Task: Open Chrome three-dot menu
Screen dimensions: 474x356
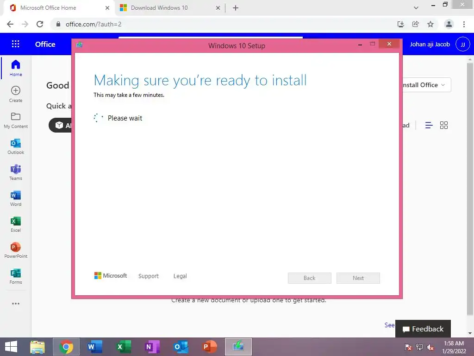Action: click(x=464, y=24)
